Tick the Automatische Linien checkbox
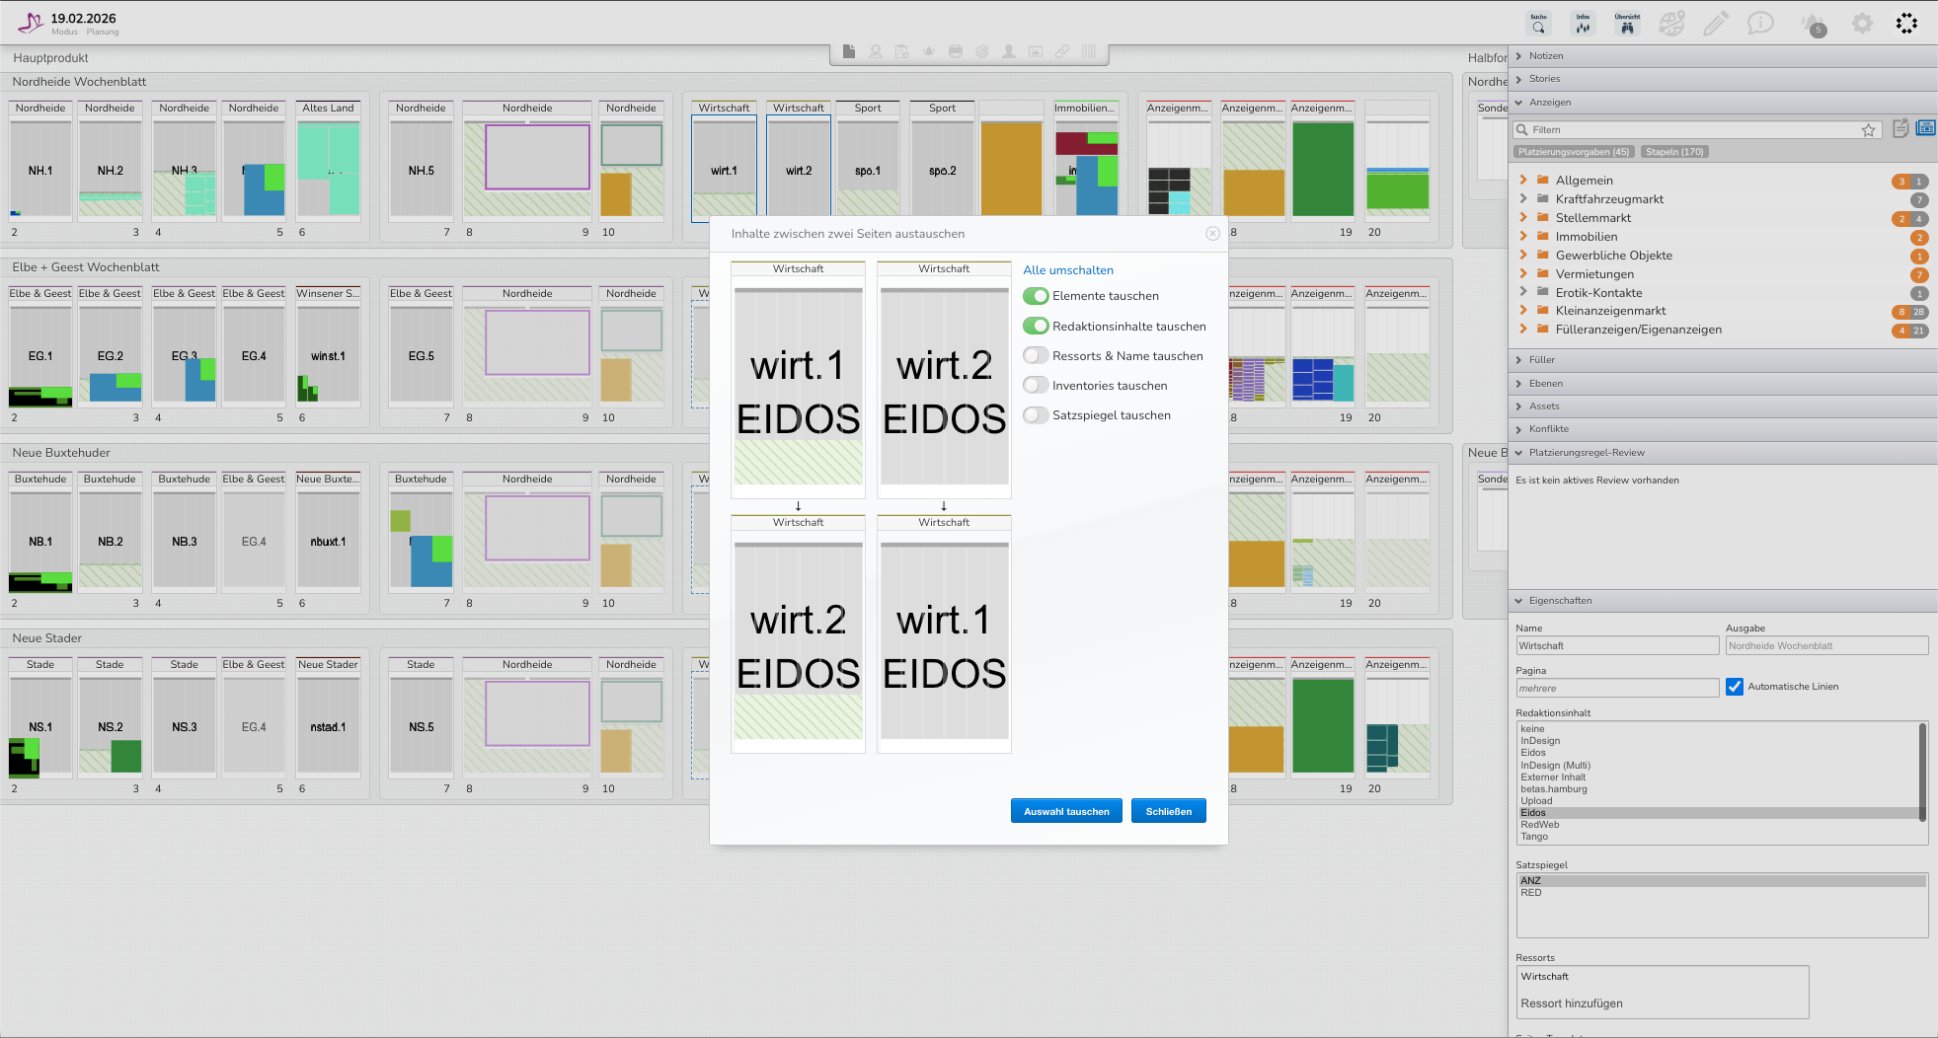The height and width of the screenshot is (1038, 1938). (1735, 687)
